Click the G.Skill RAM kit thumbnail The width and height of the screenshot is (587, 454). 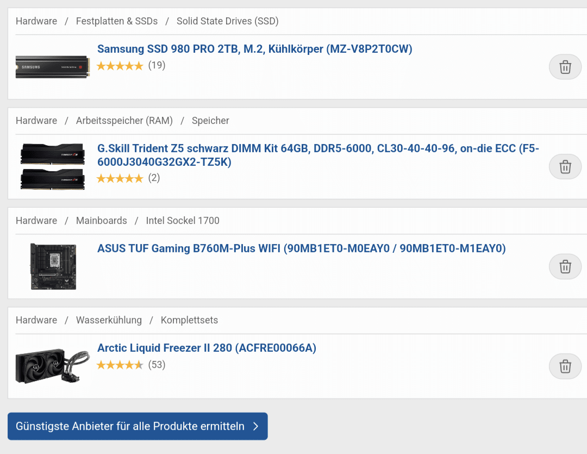tap(53, 167)
